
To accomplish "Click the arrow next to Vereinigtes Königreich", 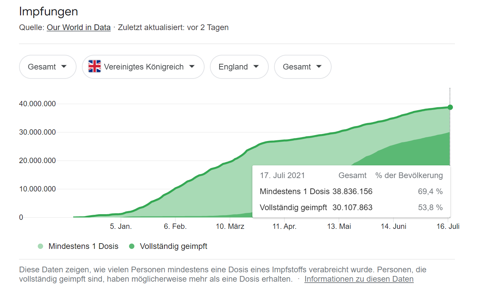I will coord(192,66).
